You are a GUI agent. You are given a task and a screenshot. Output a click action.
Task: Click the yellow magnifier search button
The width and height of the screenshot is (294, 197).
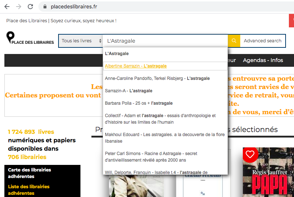pyautogui.click(x=234, y=41)
